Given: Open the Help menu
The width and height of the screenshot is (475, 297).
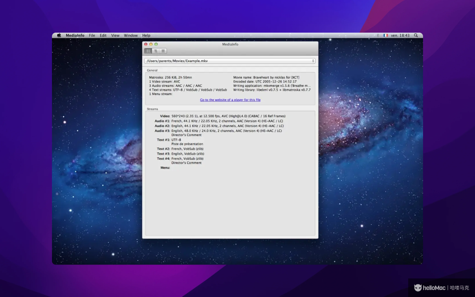Looking at the screenshot, I should (x=146, y=36).
